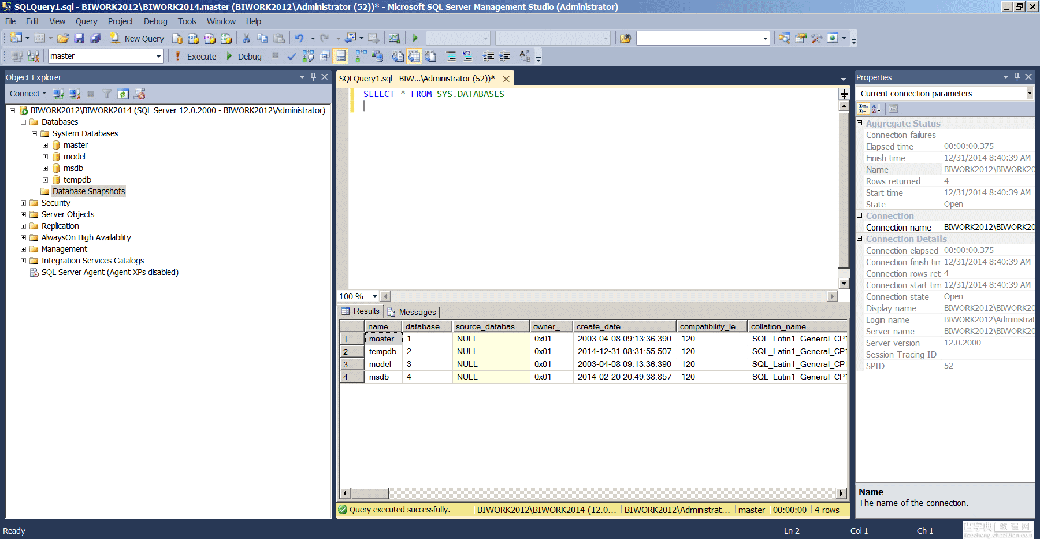
Task: Click the Save All icon
Action: (95, 38)
